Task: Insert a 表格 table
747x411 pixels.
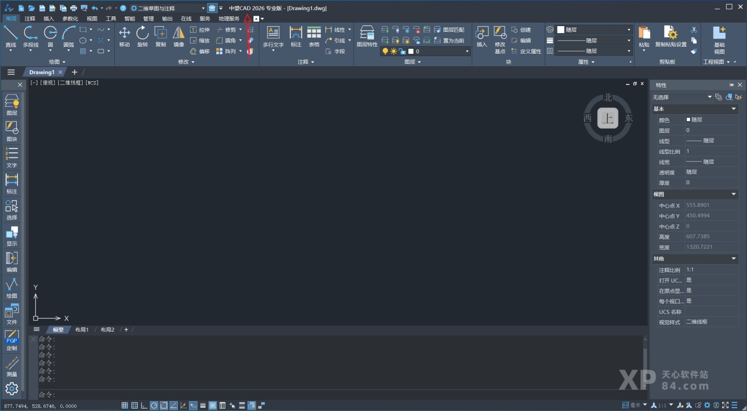Action: (x=314, y=36)
